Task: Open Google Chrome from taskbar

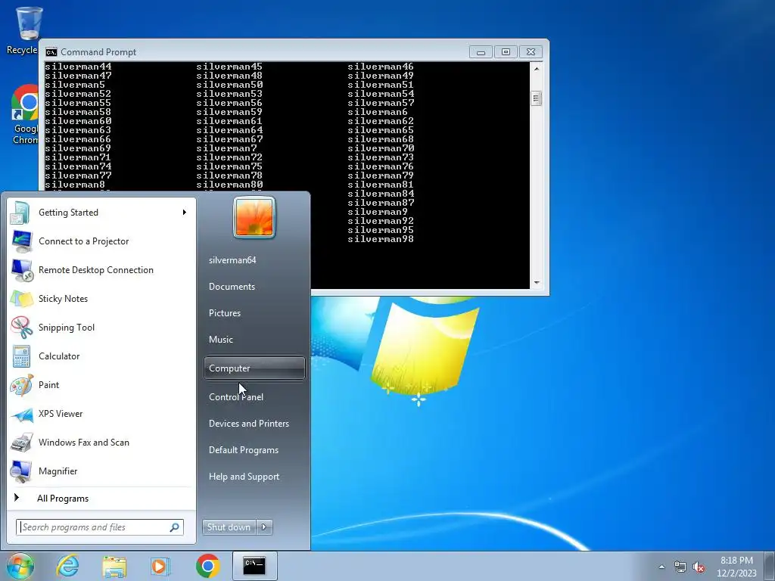Action: pos(207,566)
